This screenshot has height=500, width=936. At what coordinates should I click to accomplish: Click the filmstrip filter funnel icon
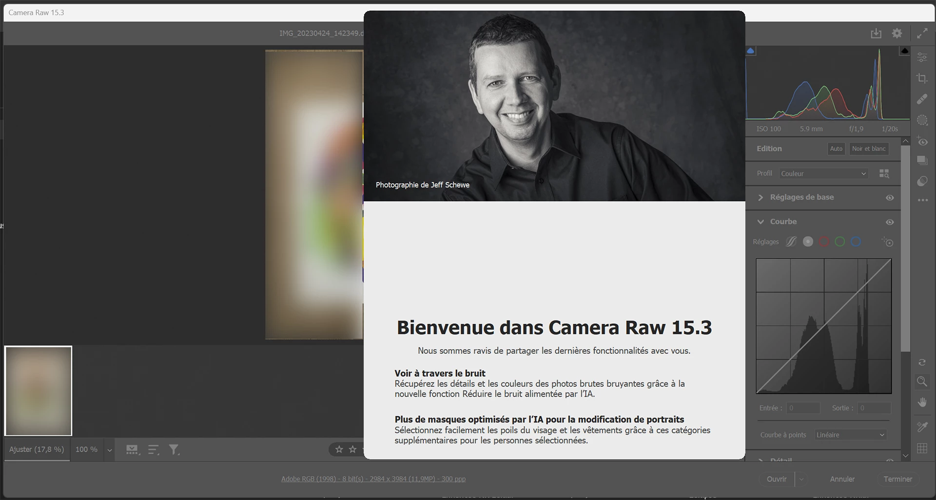pos(174,450)
